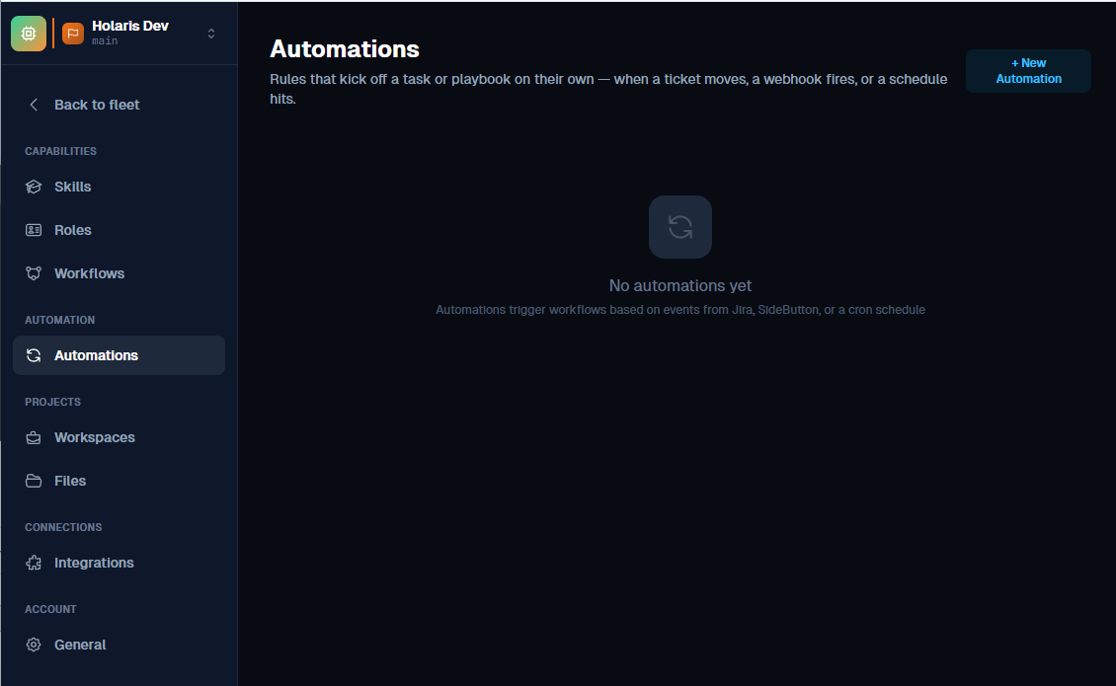The height and width of the screenshot is (686, 1116).
Task: Click the "No automations yet" text
Action: pyautogui.click(x=680, y=285)
